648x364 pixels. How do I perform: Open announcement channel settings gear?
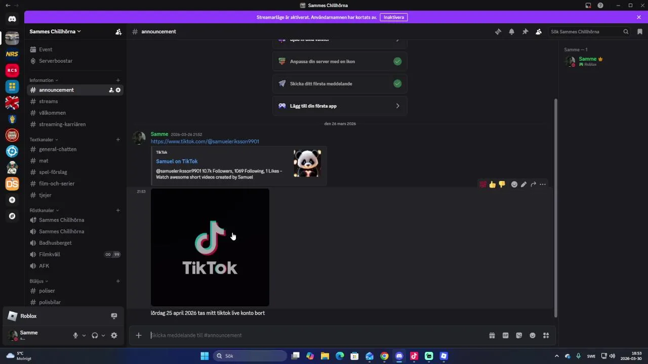[118, 90]
